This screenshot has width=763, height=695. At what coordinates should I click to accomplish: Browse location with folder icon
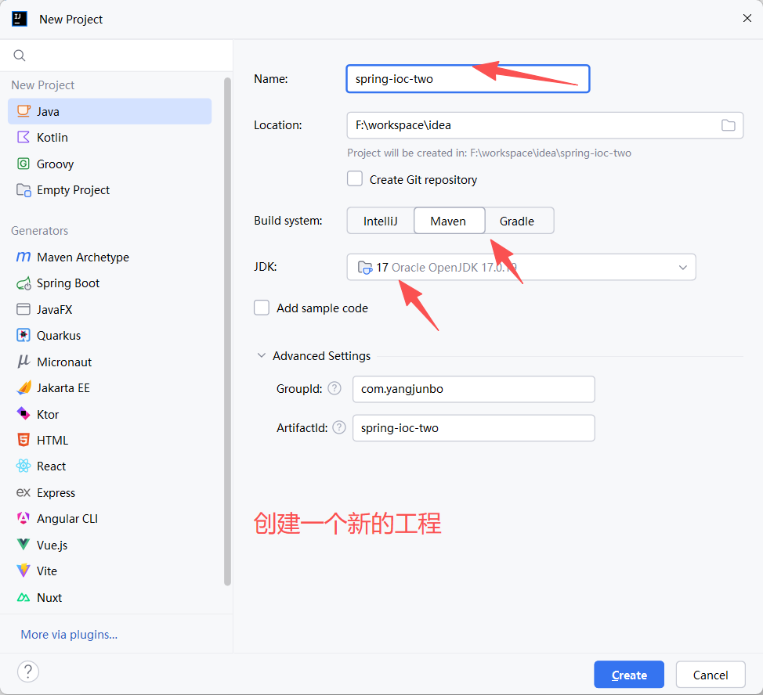click(x=728, y=125)
